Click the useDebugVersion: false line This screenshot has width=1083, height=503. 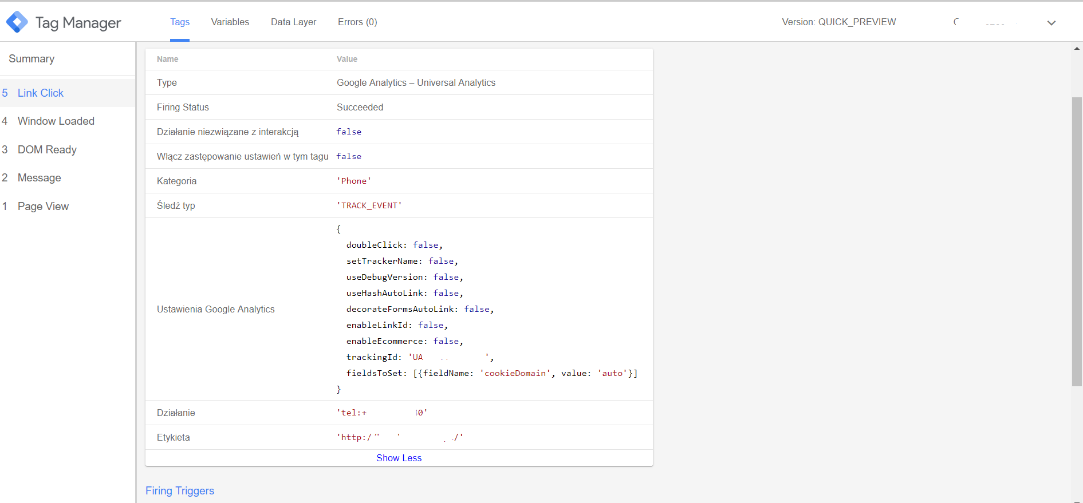click(x=405, y=277)
